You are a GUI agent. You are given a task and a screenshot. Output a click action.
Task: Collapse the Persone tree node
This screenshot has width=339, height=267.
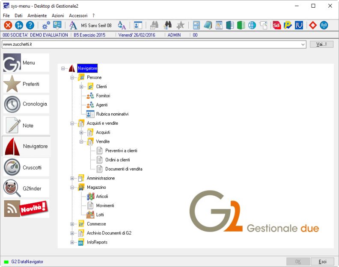[x=72, y=77]
